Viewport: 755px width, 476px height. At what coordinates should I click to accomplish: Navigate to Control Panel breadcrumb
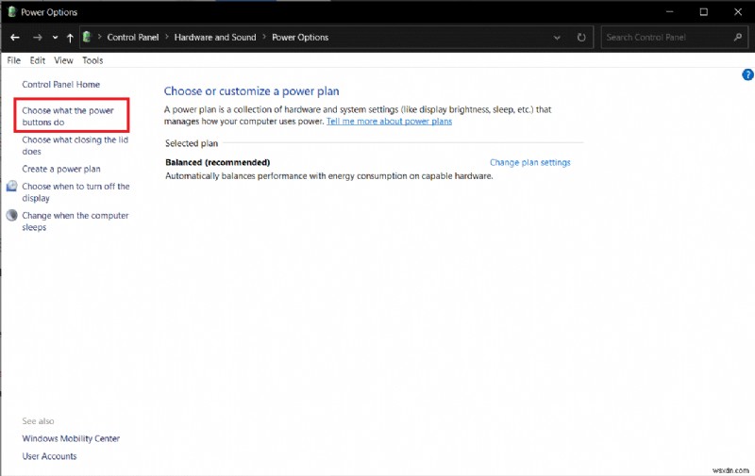[133, 38]
